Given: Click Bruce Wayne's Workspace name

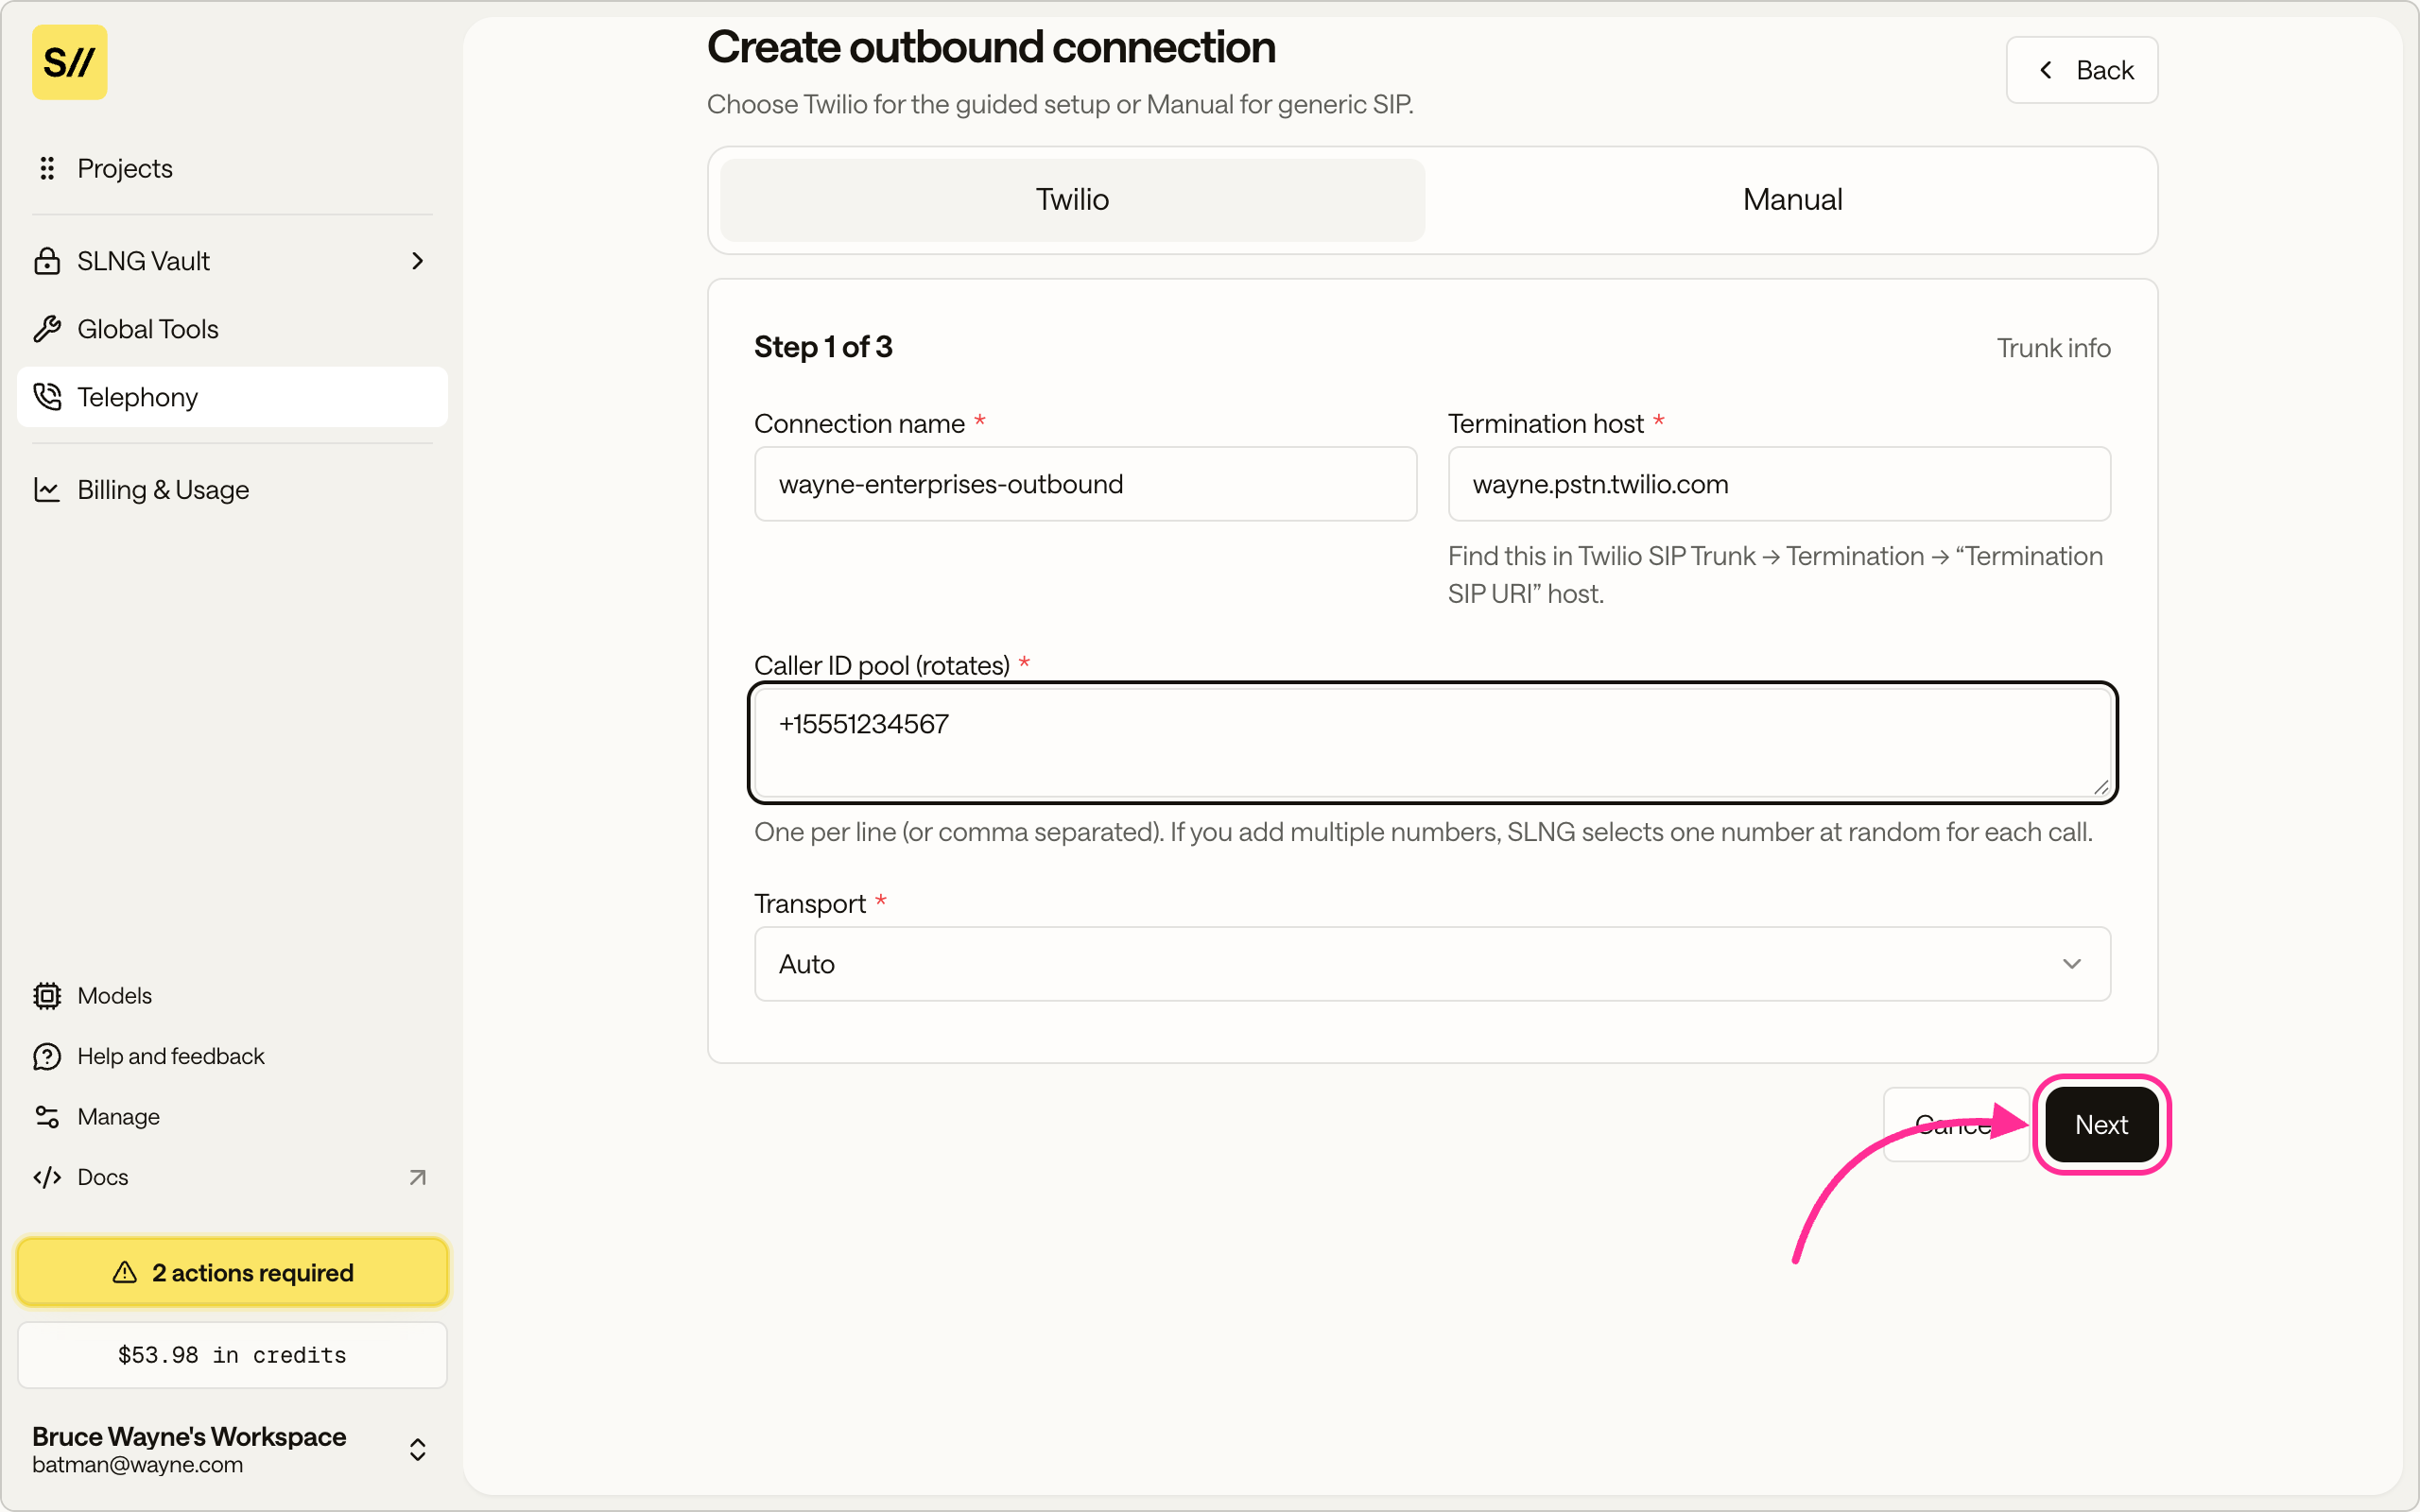Looking at the screenshot, I should click(189, 1436).
